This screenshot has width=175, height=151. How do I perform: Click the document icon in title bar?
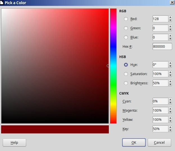click(x=2, y=3)
